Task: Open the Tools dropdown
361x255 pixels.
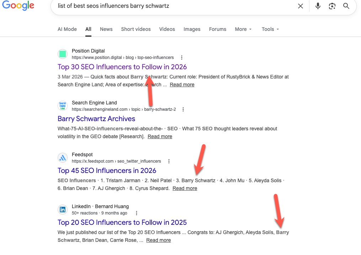Action: pyautogui.click(x=270, y=29)
